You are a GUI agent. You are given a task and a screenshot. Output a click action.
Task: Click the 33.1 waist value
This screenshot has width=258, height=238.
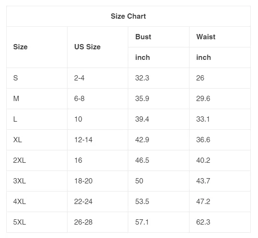tap(203, 119)
